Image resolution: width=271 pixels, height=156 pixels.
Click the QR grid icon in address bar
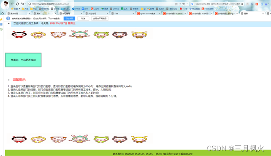176,4
